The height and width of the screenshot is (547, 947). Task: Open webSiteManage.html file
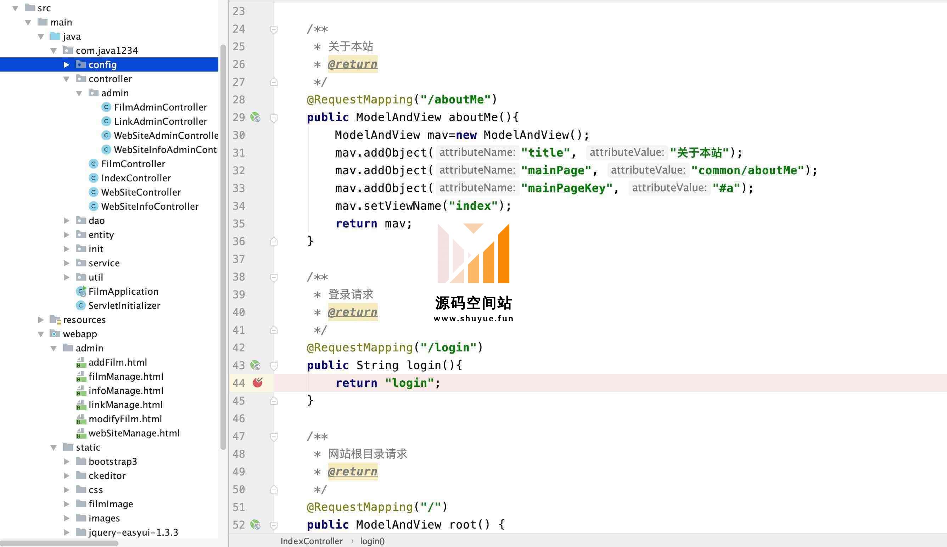(x=128, y=433)
